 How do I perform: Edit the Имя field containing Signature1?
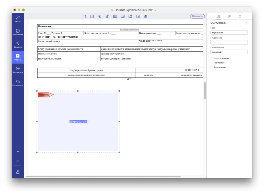229,33
